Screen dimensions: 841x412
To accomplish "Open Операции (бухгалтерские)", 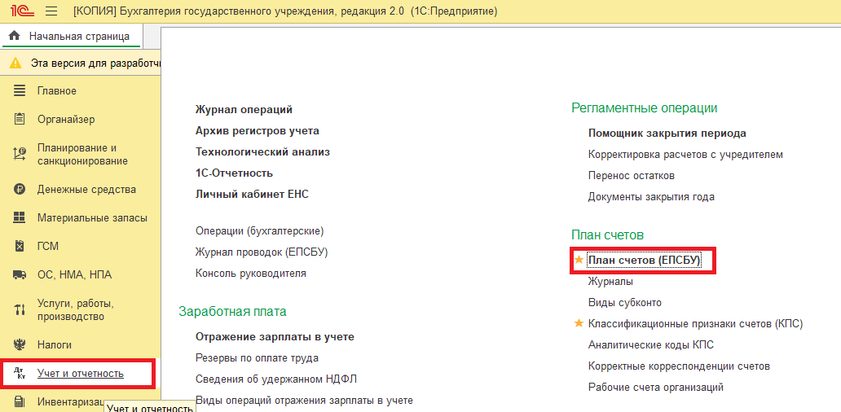I will coord(260,231).
